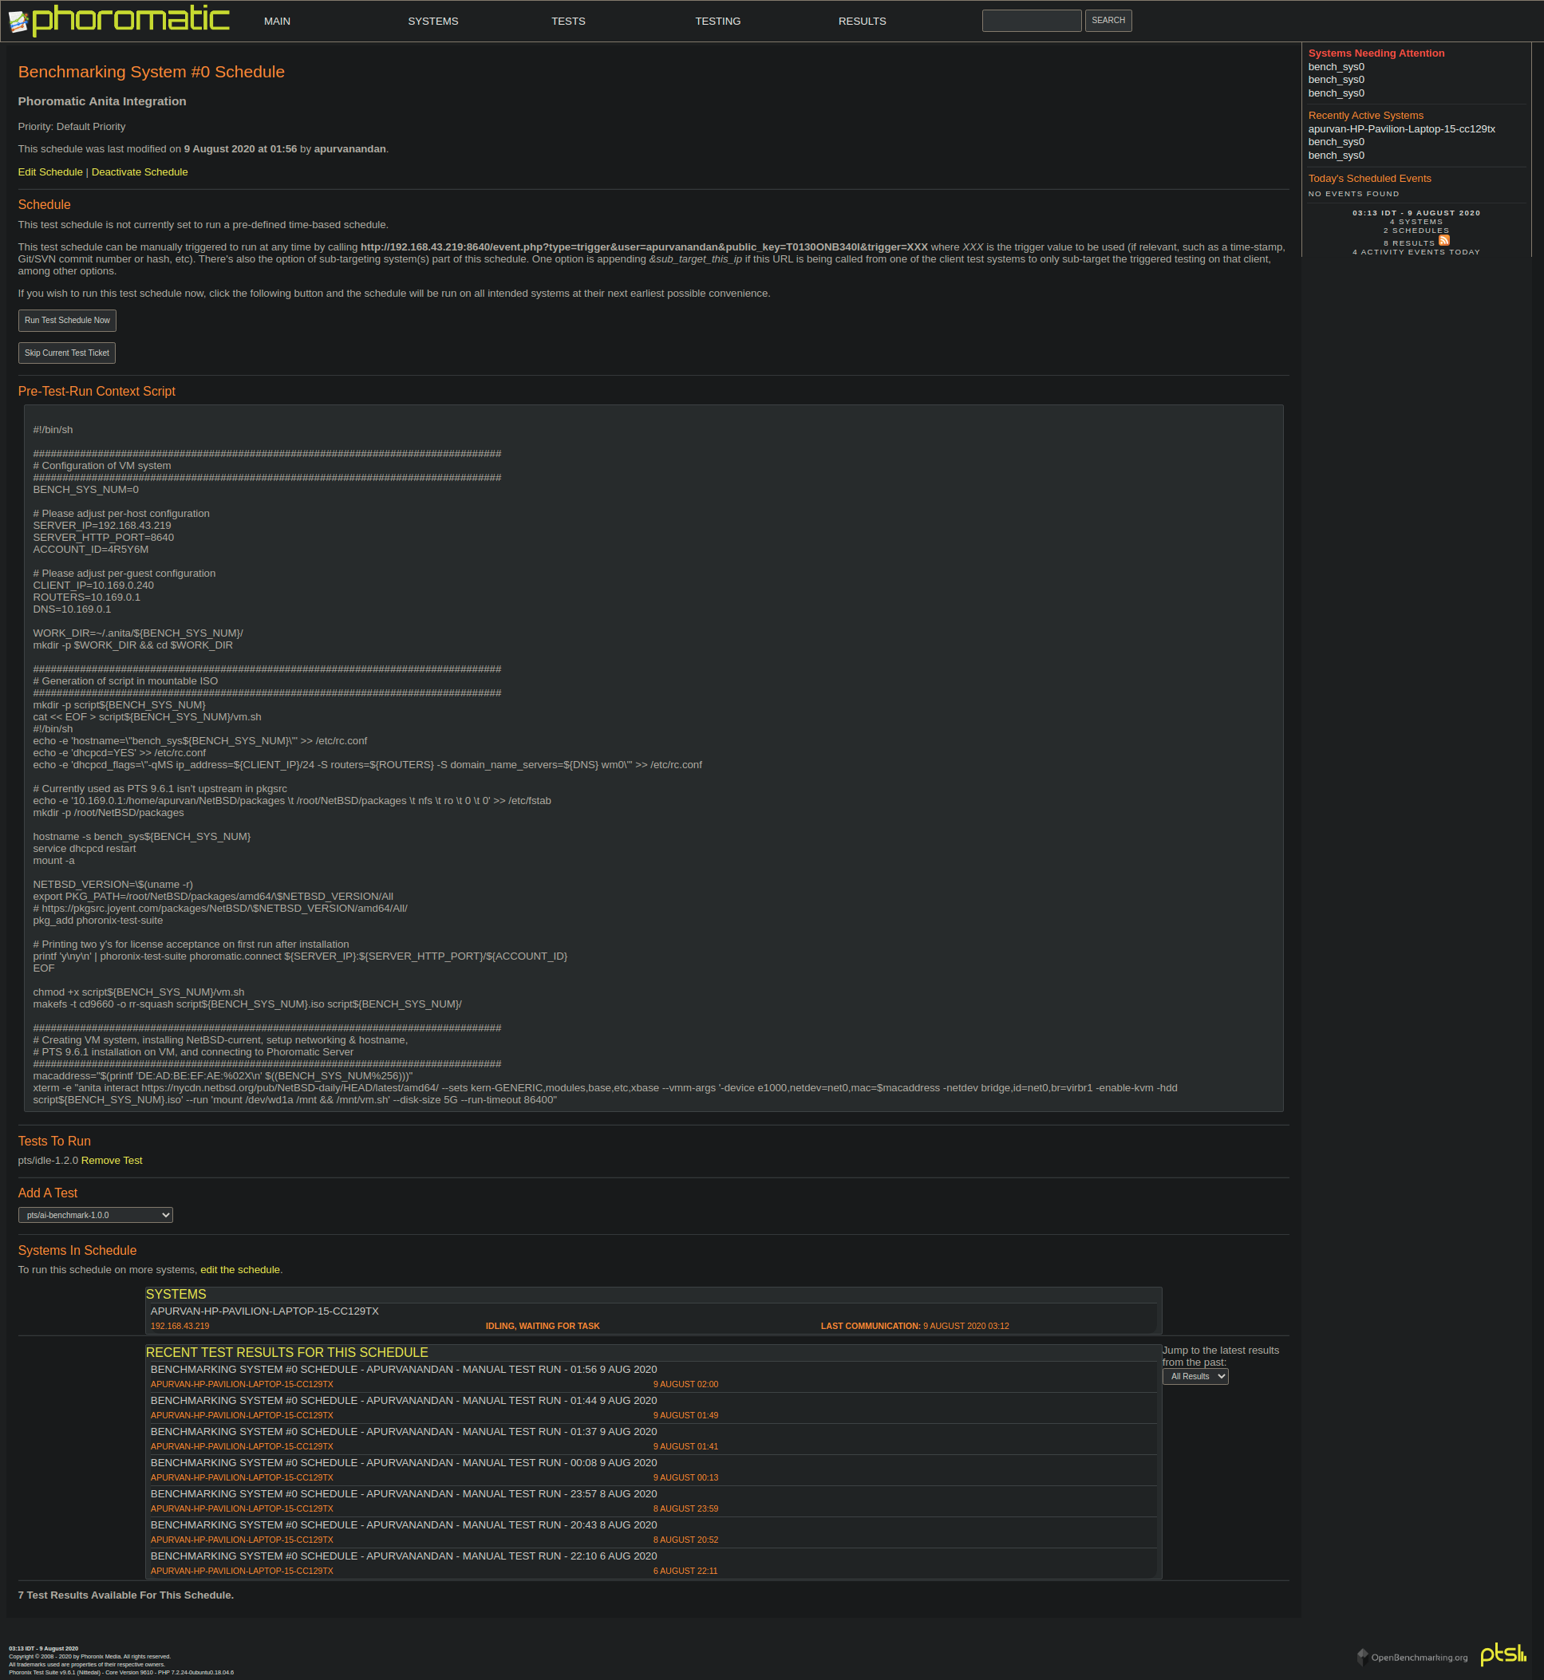Click '4 SYSTEMS' sidebar stat

1416,223
